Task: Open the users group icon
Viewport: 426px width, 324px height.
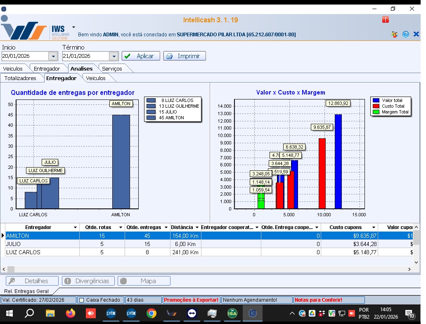Action: pyautogui.click(x=395, y=34)
